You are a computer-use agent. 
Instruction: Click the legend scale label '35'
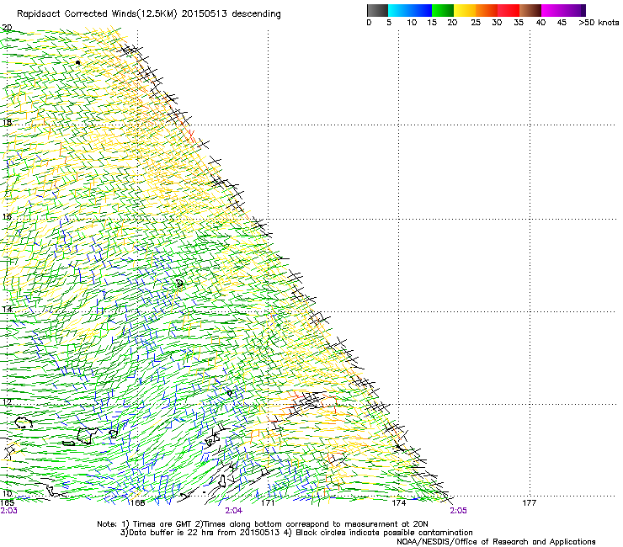click(x=519, y=23)
